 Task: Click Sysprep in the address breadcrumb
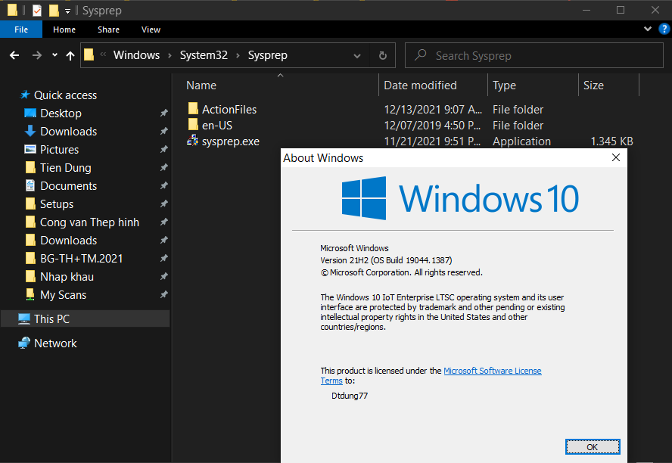click(267, 55)
